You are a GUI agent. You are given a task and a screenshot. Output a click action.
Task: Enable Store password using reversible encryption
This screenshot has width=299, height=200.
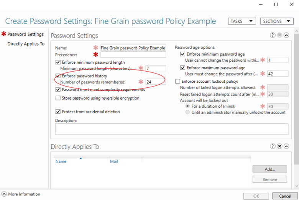[58, 98]
